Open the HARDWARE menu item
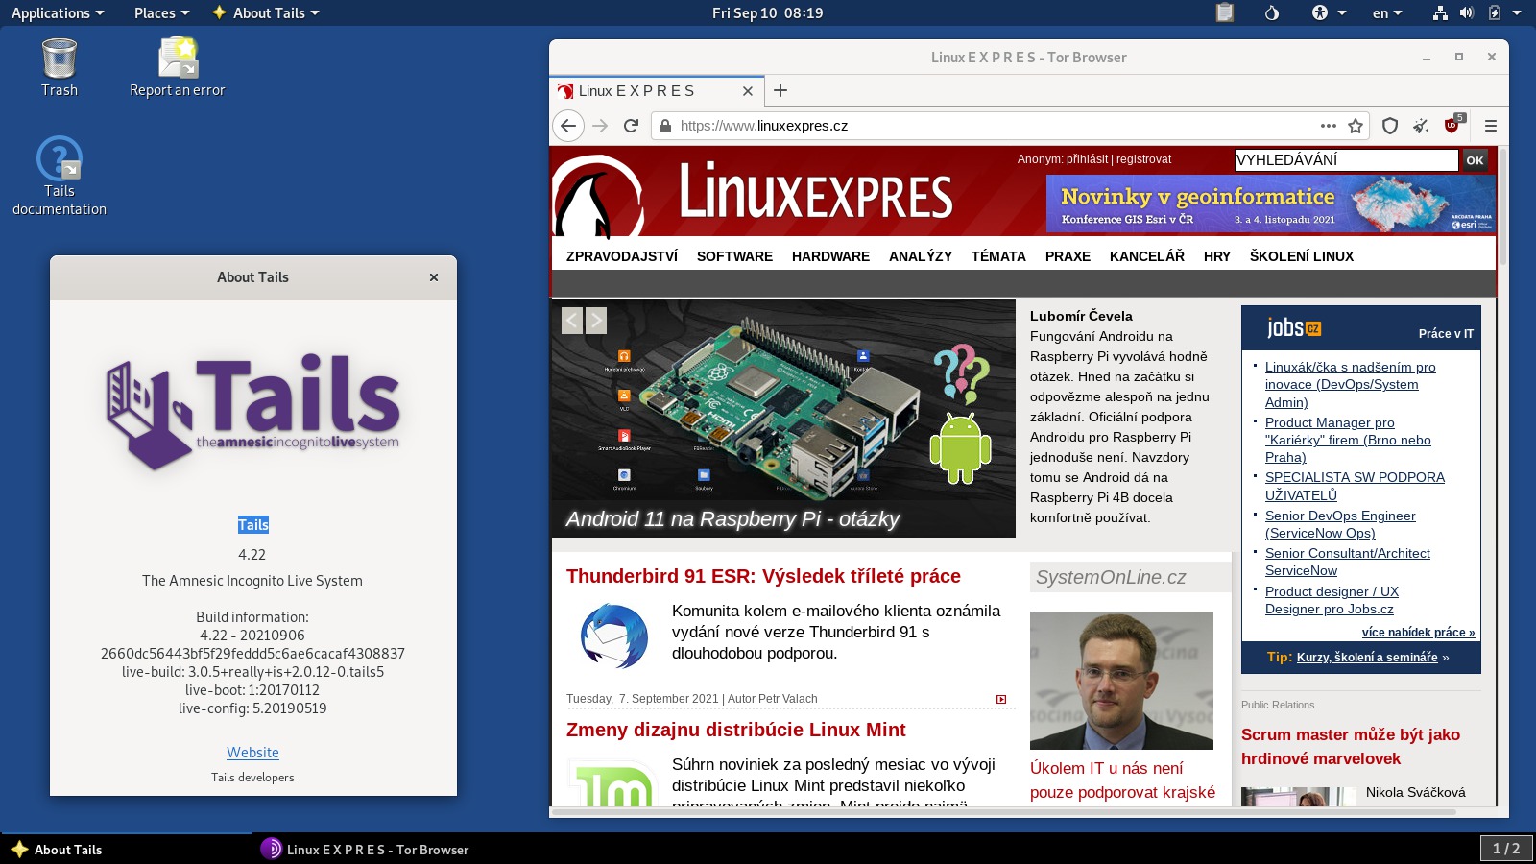The width and height of the screenshot is (1536, 864). pos(830,256)
